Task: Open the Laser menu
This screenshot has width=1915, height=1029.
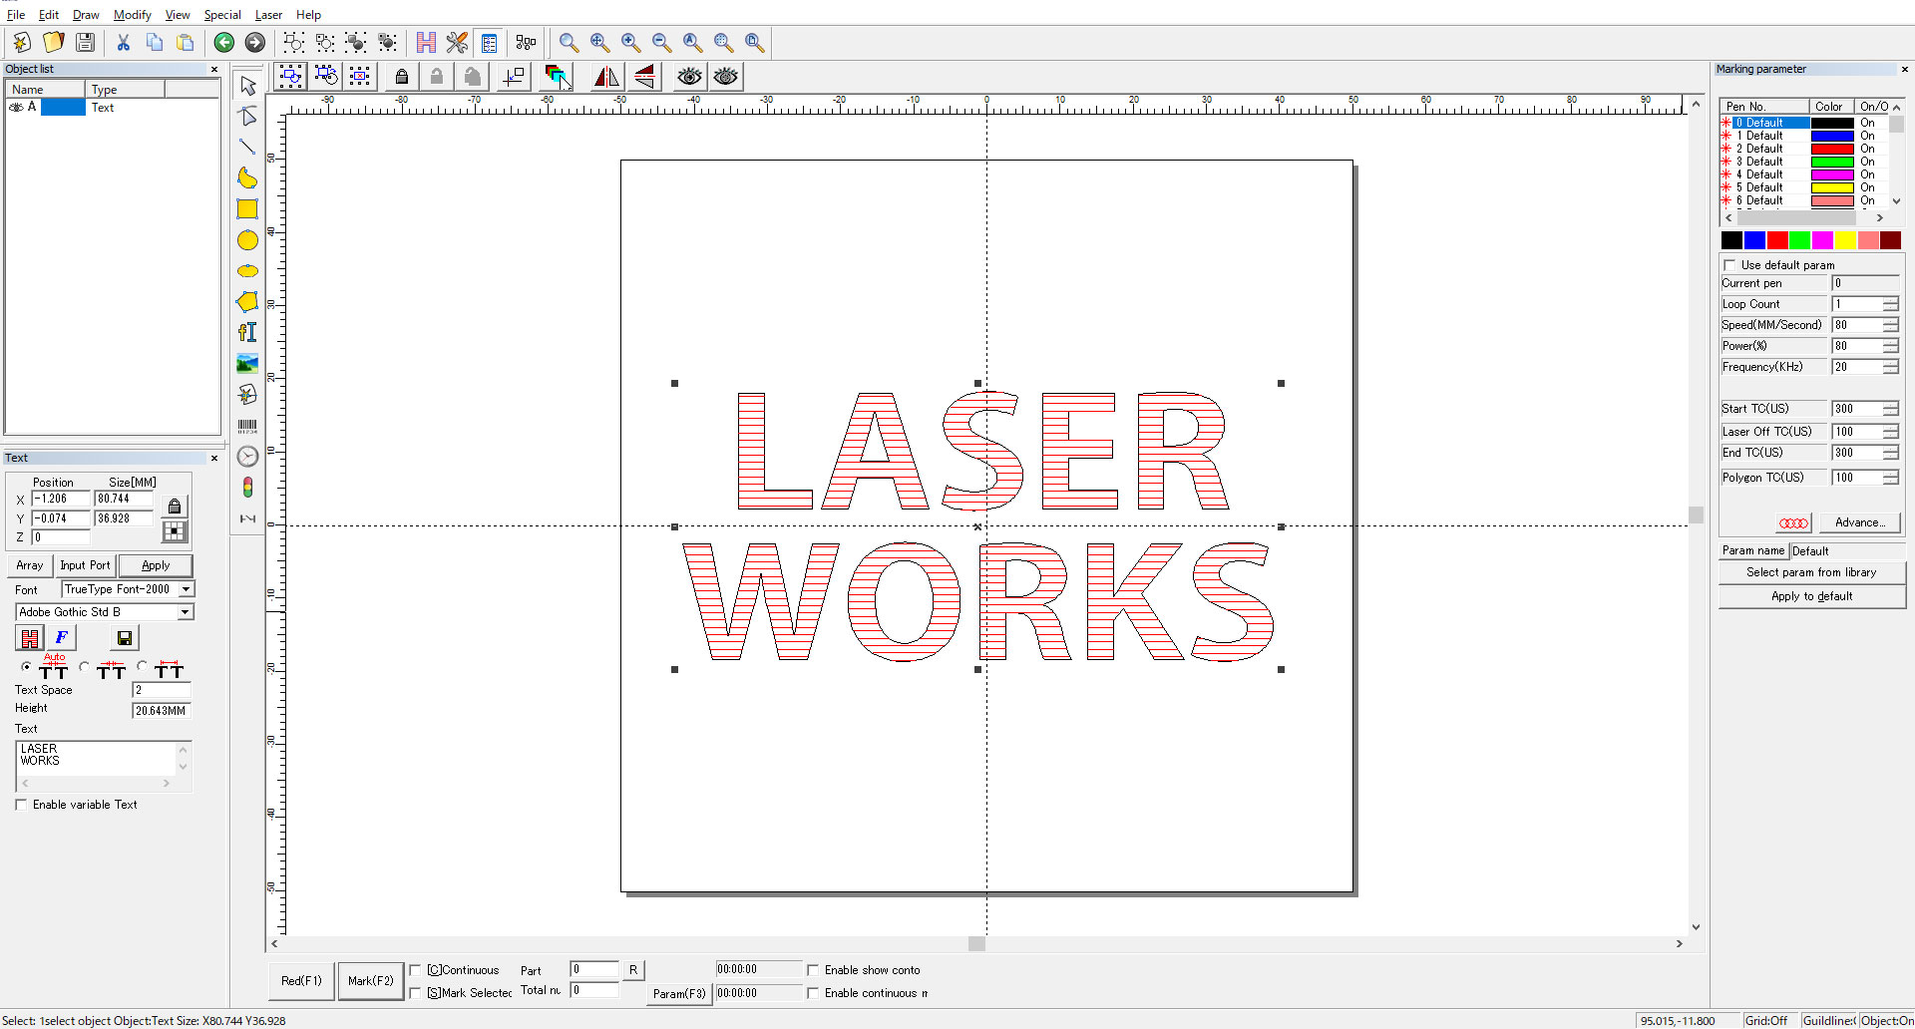Action: pyautogui.click(x=268, y=15)
